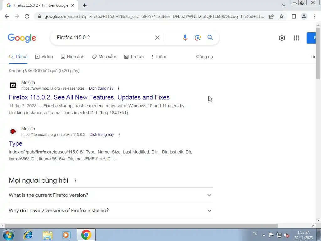Open options for Mọi người cũng hỏi
This screenshot has width=321, height=241.
click(x=75, y=180)
